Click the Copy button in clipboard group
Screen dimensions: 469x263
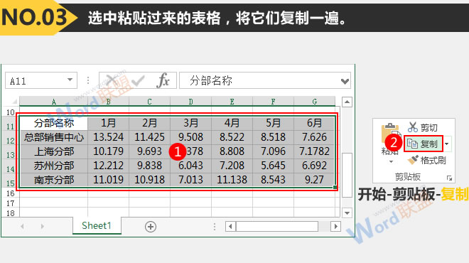click(x=424, y=144)
